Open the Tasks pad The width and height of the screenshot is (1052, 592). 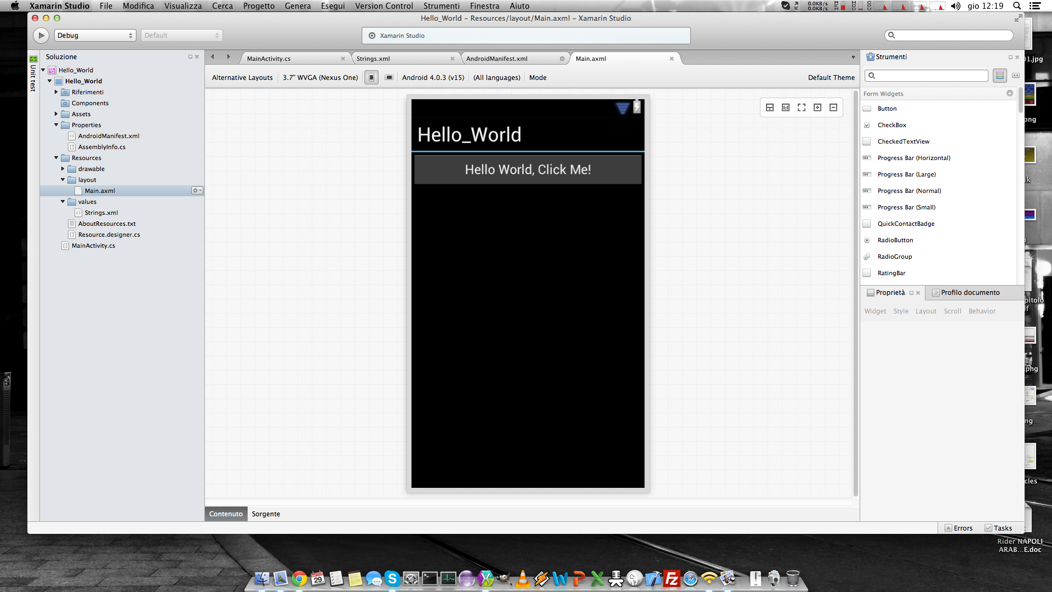coord(998,528)
